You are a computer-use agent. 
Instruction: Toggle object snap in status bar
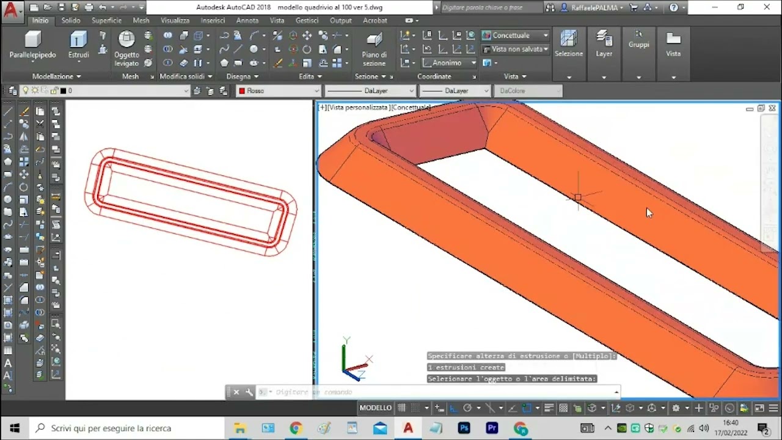pos(527,408)
